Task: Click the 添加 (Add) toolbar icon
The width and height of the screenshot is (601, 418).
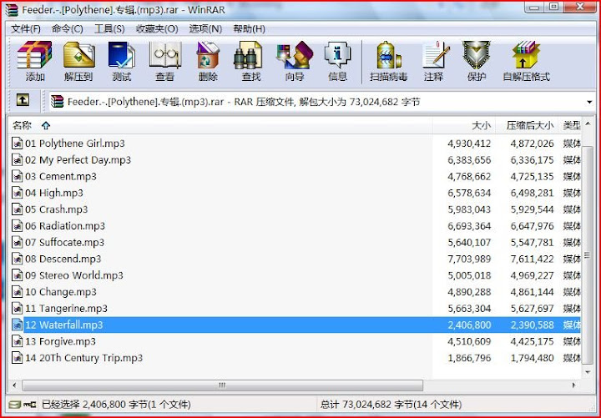Action: tap(34, 61)
